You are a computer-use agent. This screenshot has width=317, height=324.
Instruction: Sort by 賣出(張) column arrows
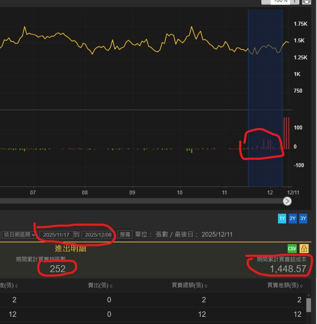point(111,286)
